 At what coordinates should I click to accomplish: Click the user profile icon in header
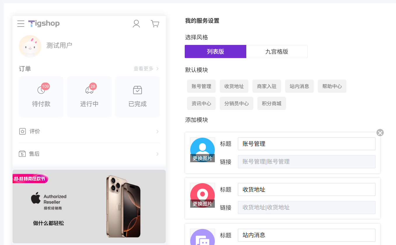[x=136, y=24]
